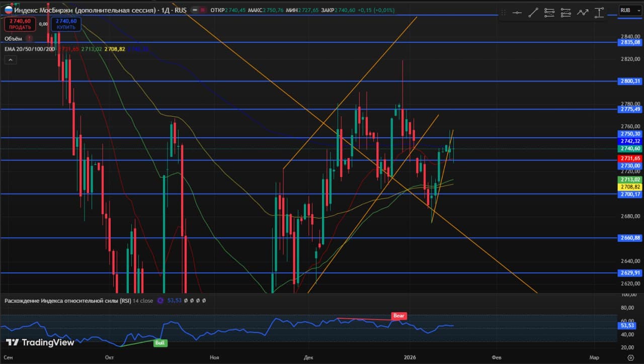
Task: Click the 2800,31 price level label
Action: pyautogui.click(x=629, y=81)
